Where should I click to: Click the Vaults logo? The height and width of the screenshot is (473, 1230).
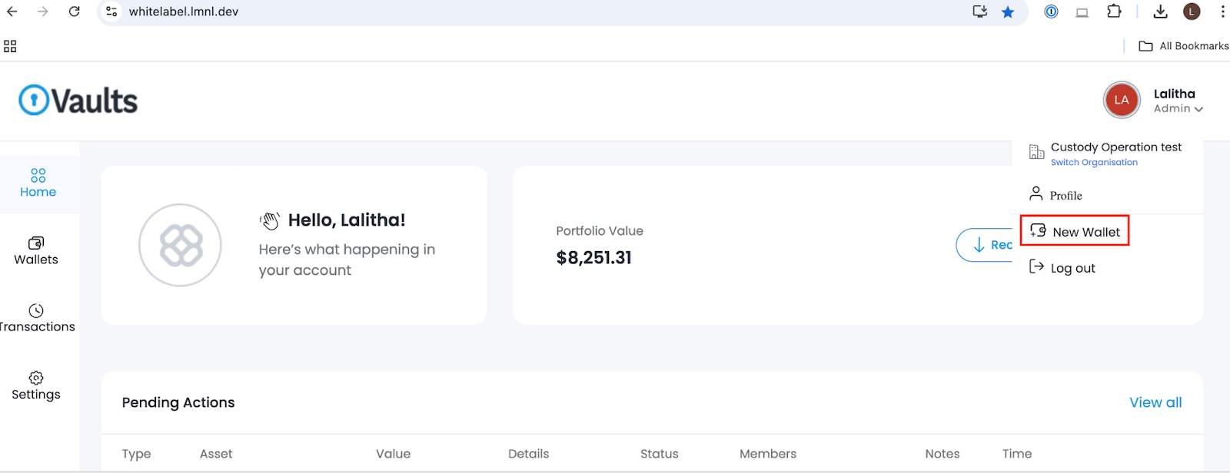pyautogui.click(x=78, y=101)
